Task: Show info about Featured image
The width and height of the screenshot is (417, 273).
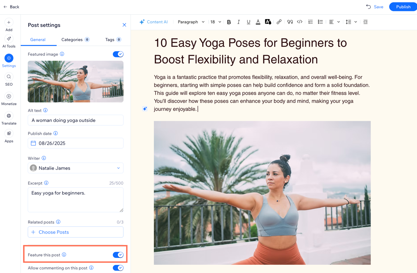Action: pos(62,54)
